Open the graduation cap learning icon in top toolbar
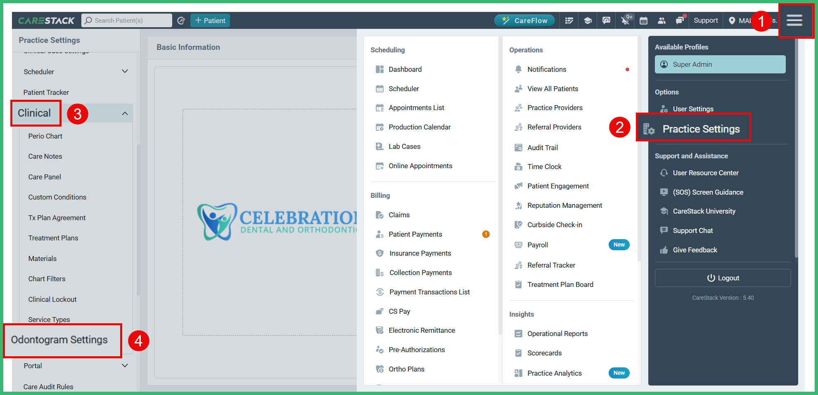Viewport: 818px width, 395px height. (x=588, y=20)
